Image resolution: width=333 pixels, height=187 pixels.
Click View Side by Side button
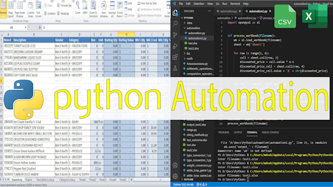[147, 3]
